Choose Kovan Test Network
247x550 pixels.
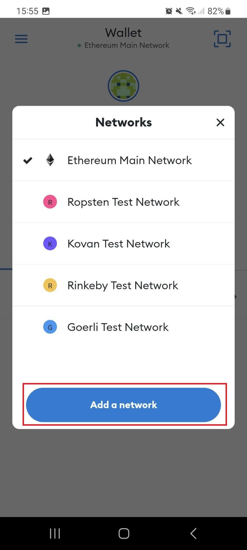(x=119, y=244)
